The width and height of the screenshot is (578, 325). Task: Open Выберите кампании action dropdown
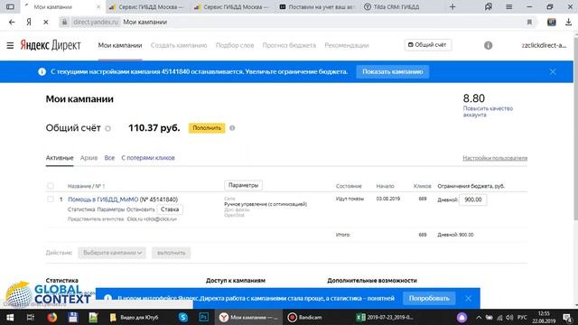point(112,253)
